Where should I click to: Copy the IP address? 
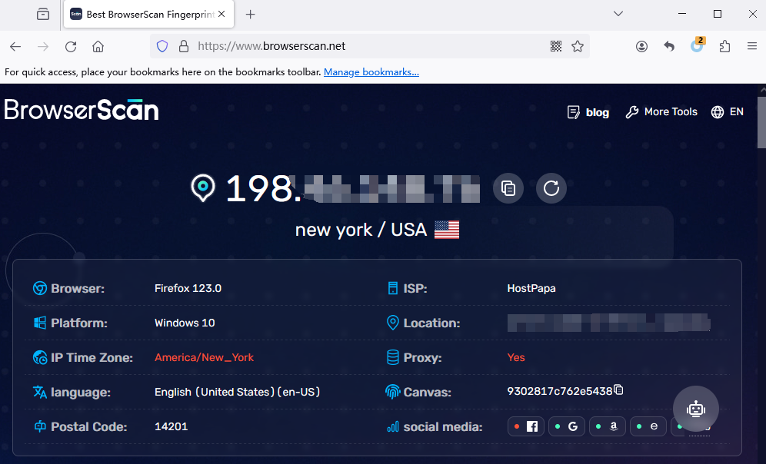click(x=508, y=188)
